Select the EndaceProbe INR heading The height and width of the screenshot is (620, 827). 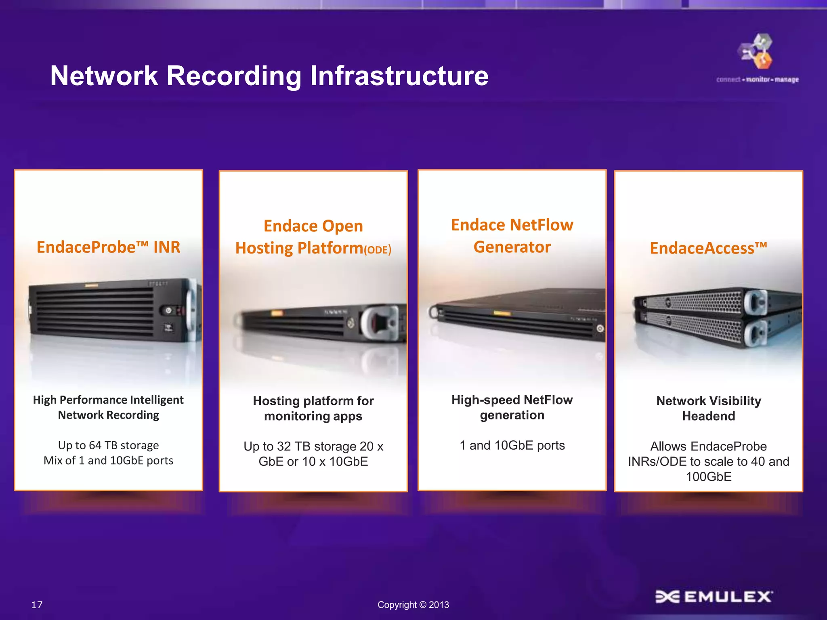pos(108,247)
